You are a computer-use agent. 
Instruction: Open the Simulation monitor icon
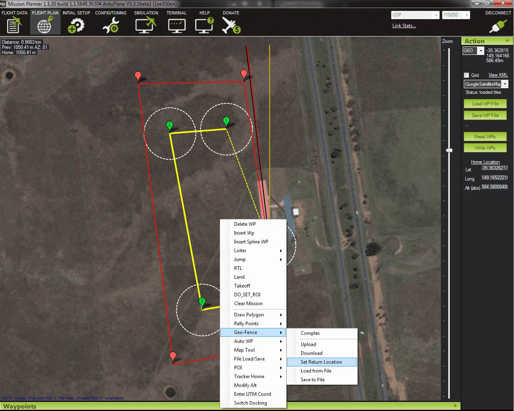point(146,25)
